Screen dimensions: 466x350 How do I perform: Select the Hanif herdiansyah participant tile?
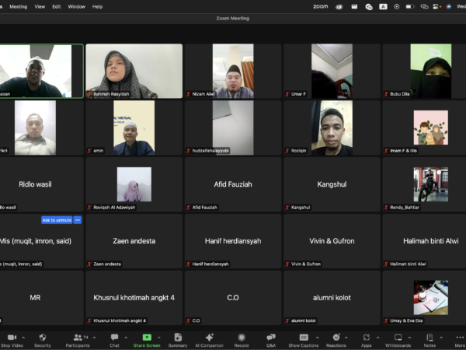click(233, 241)
